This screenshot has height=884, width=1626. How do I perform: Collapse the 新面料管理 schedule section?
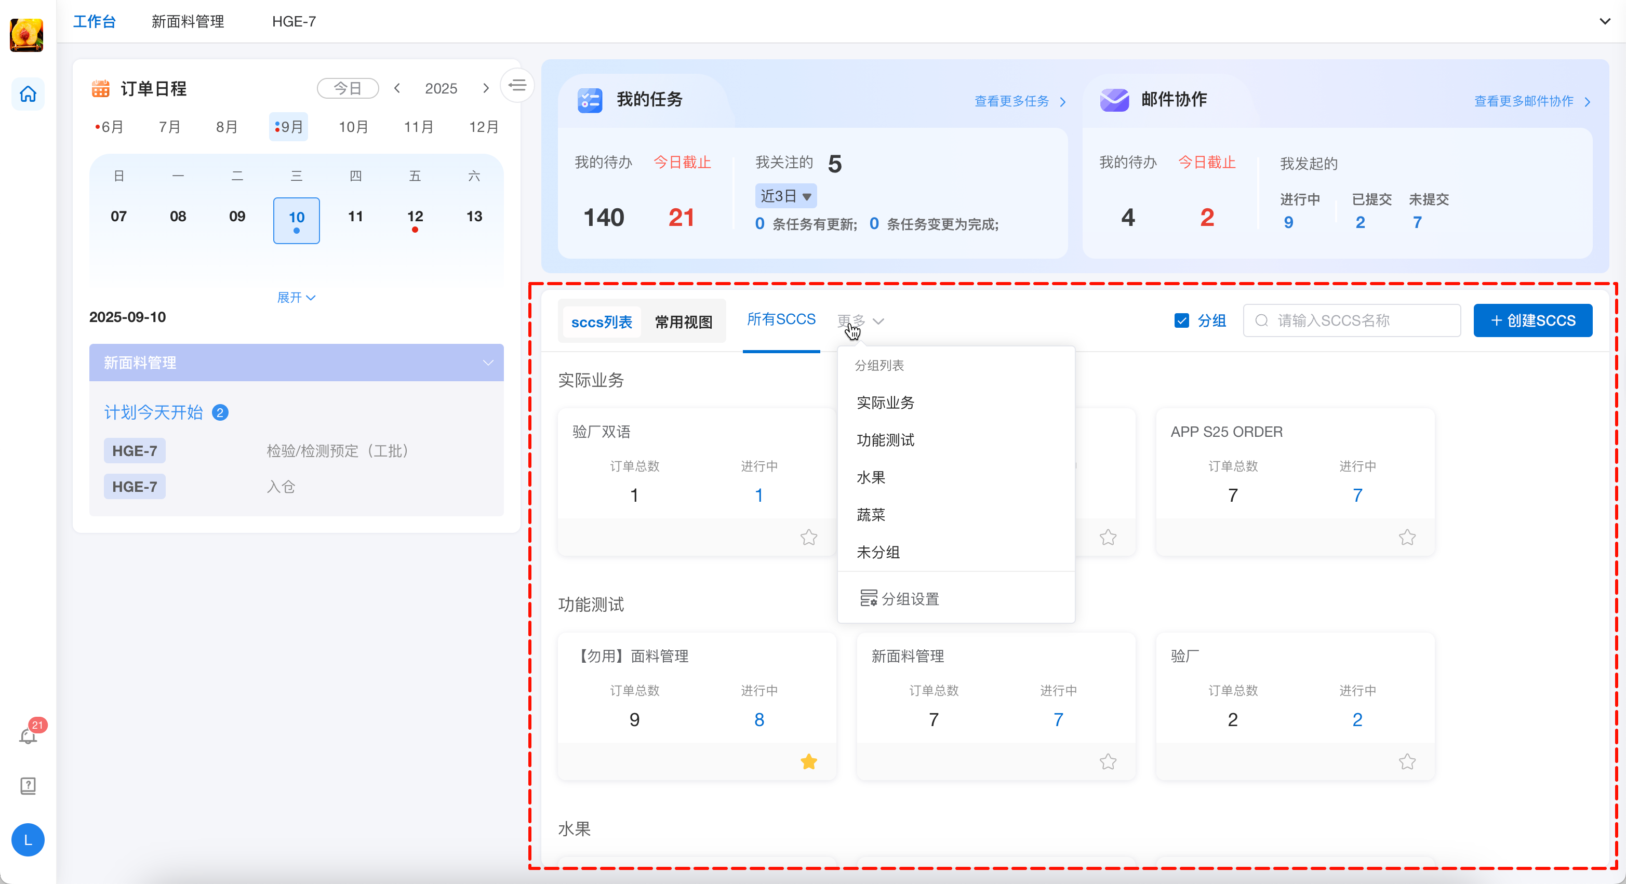pyautogui.click(x=487, y=363)
